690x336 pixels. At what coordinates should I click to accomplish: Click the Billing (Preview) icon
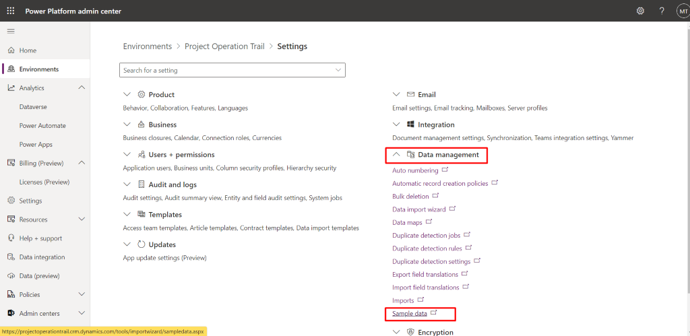click(x=11, y=163)
